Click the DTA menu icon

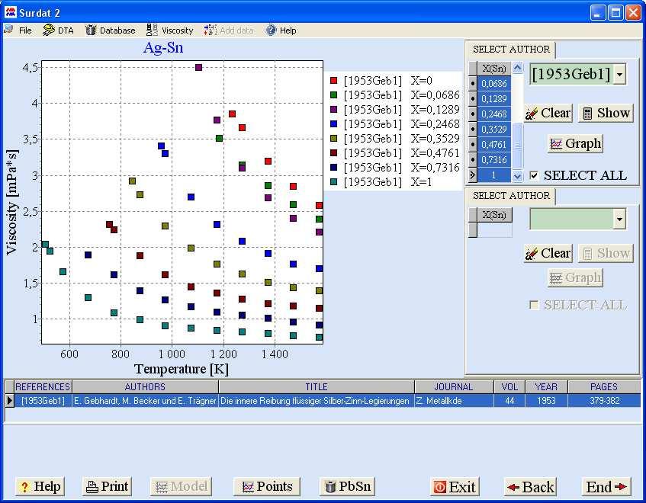click(49, 30)
